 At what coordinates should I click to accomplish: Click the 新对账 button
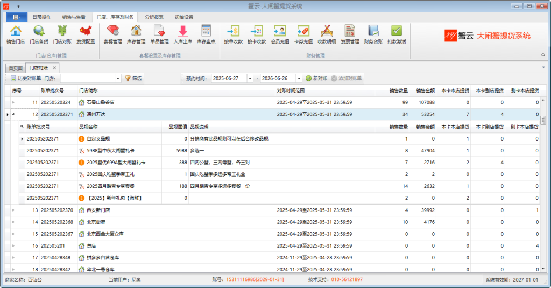point(316,79)
